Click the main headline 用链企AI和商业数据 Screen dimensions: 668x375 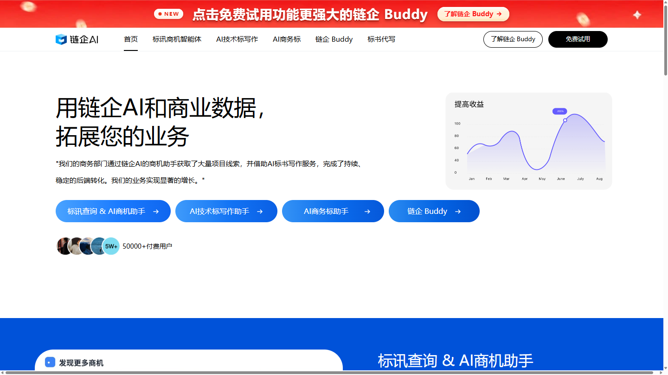coord(161,108)
